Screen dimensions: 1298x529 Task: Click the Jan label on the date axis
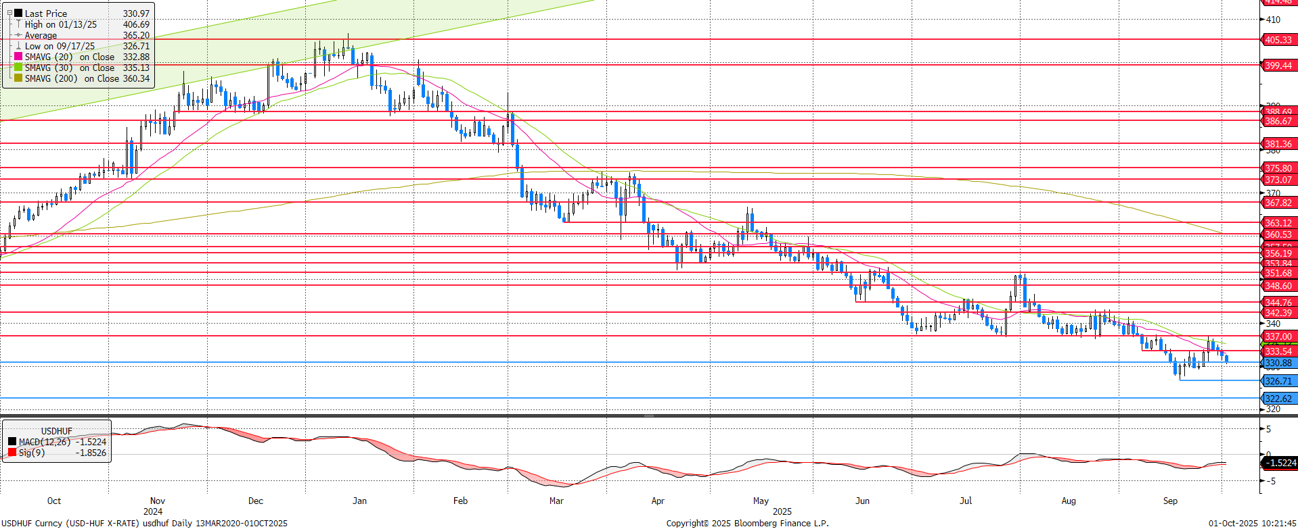(x=359, y=501)
